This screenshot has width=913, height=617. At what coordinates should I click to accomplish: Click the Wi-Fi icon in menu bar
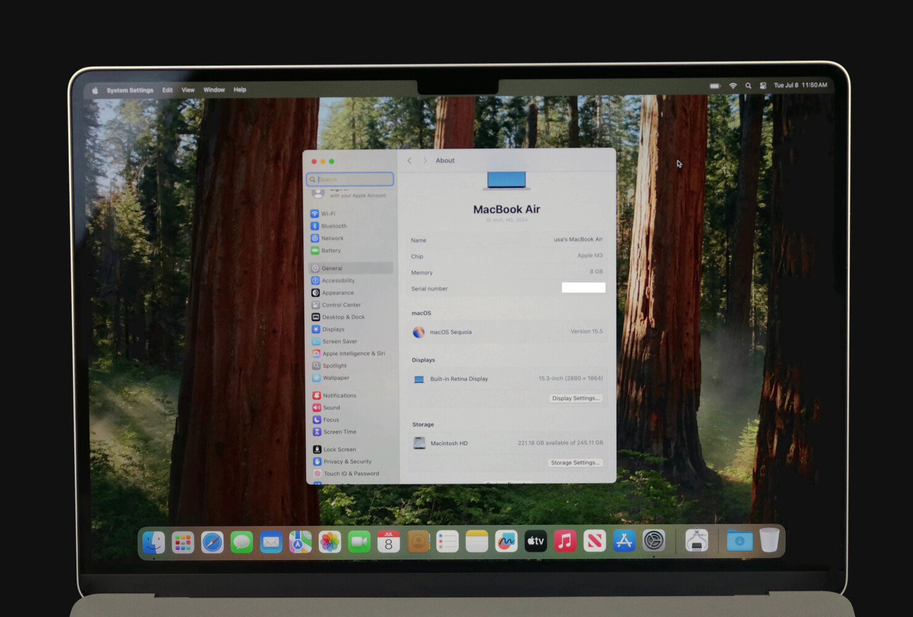pyautogui.click(x=733, y=86)
